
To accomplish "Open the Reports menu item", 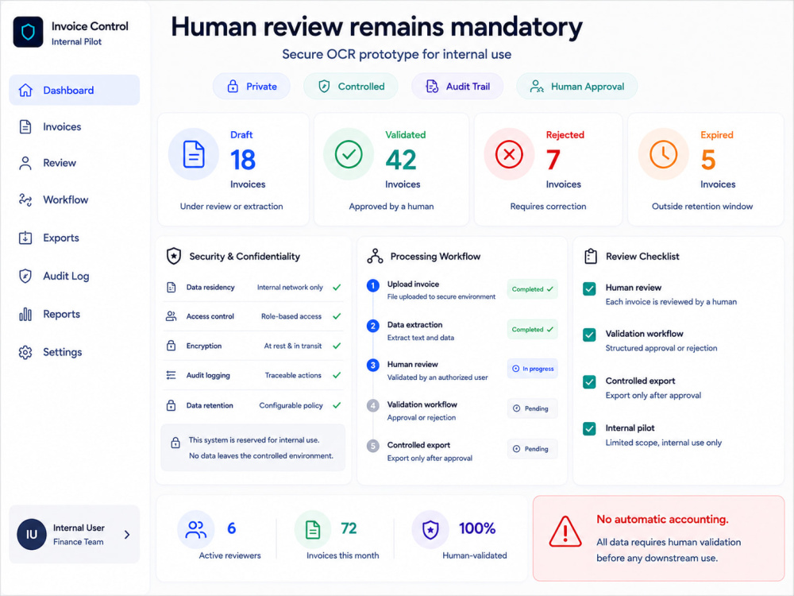I will coord(75,314).
